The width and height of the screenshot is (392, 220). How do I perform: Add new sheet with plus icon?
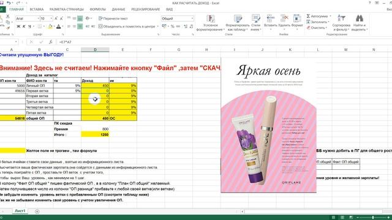click(37, 211)
